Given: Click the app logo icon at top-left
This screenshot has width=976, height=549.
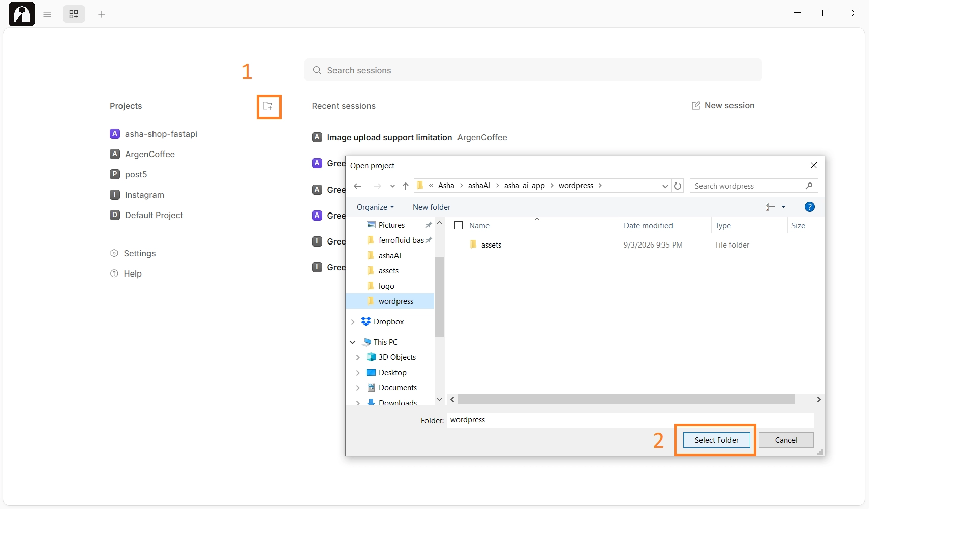Looking at the screenshot, I should [22, 14].
